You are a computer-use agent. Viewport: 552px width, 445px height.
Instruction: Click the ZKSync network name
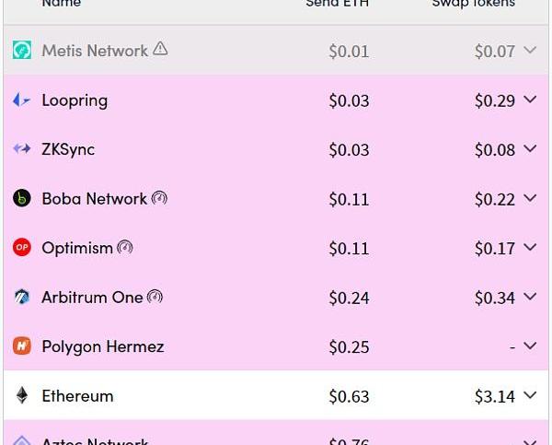(68, 149)
